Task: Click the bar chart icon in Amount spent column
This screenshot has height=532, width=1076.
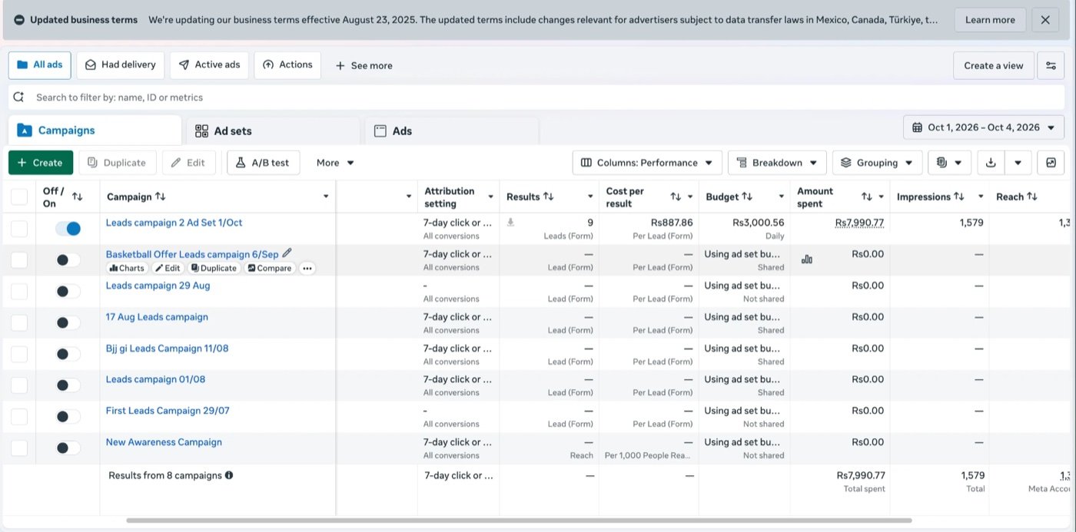Action: [806, 259]
